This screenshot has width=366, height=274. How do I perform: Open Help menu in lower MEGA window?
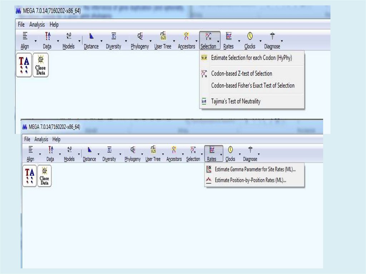(56, 139)
